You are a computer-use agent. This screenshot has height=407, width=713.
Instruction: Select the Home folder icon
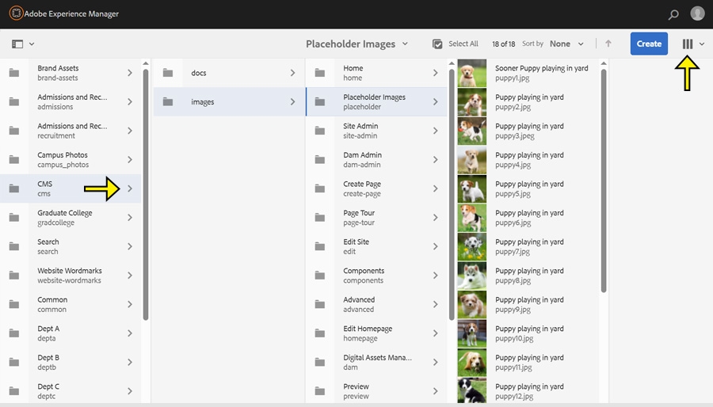tap(320, 73)
